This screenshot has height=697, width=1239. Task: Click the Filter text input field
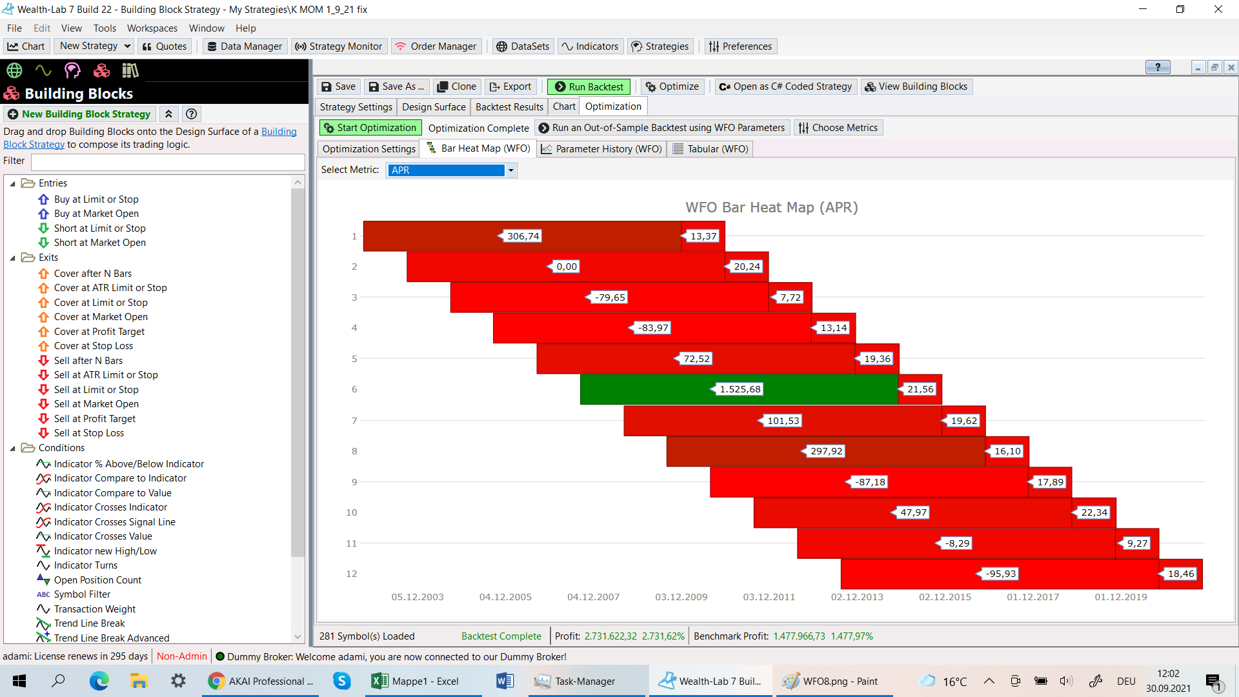168,161
